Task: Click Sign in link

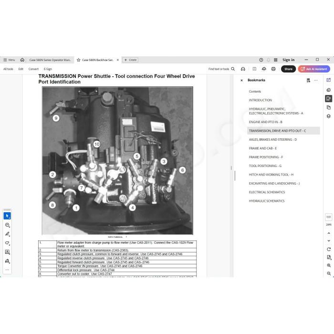Action: [x=288, y=60]
